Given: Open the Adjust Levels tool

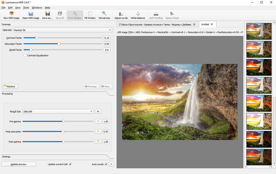Looking at the screenshot, I should 121,15.
